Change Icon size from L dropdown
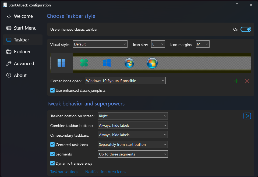This screenshot has width=258, height=177. click(x=158, y=44)
